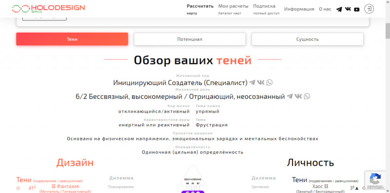
Task: Click the отликающийся/активный value
Action: pyautogui.click(x=154, y=111)
